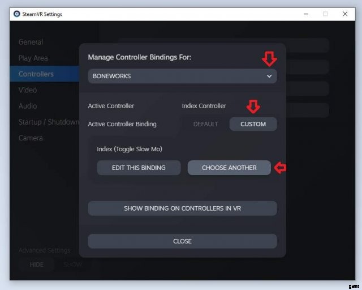Viewport: 362px width, 290px height.
Task: Minimize the SteamVR Settings window
Action: coord(305,14)
